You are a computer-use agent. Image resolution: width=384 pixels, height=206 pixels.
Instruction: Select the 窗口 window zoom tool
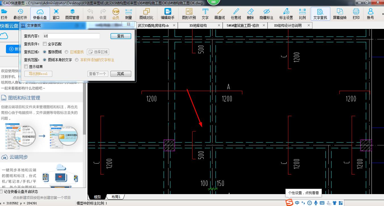coord(56,14)
